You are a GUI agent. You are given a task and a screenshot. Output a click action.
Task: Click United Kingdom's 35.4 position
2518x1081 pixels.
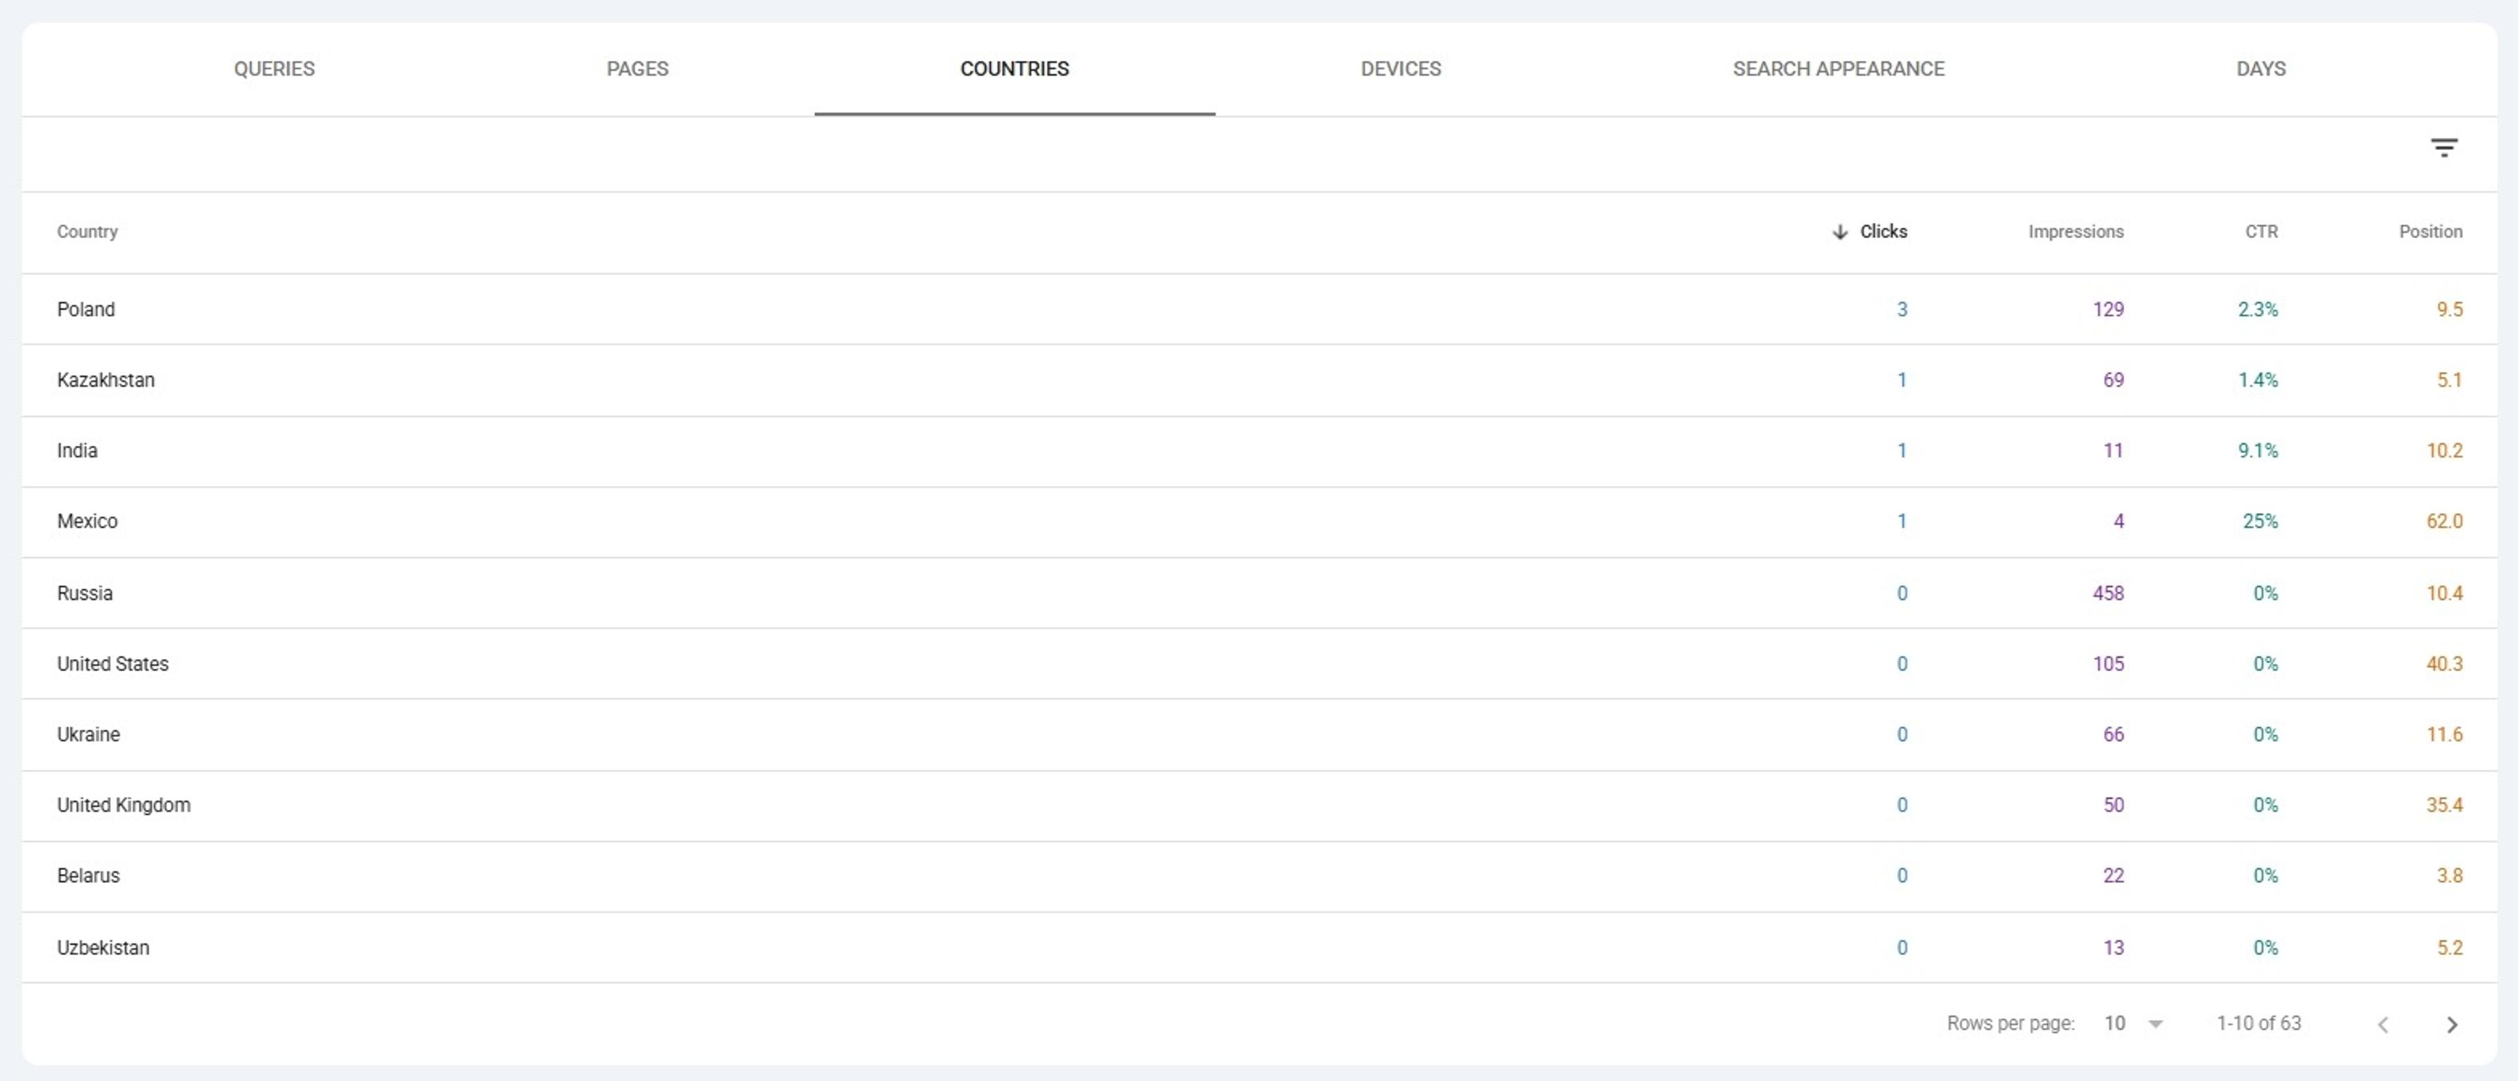point(2444,806)
